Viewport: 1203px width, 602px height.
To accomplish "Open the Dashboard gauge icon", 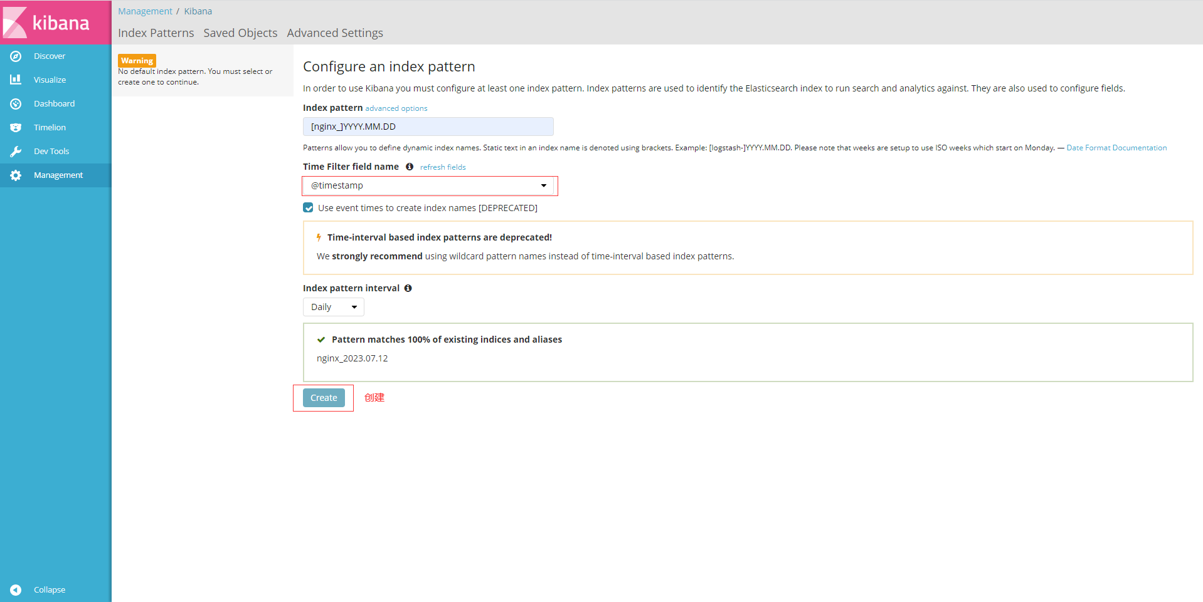I will point(16,104).
